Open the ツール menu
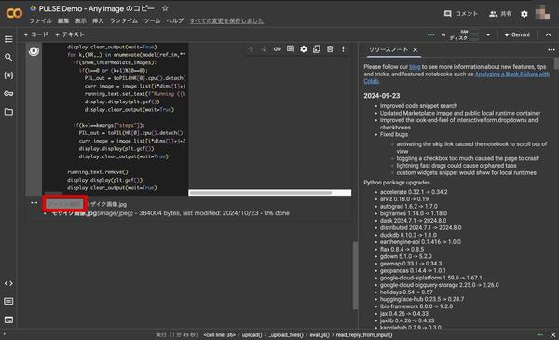The width and height of the screenshot is (559, 340). (152, 21)
